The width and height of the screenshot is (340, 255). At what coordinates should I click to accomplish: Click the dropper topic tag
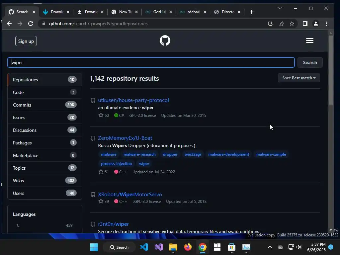(170, 154)
